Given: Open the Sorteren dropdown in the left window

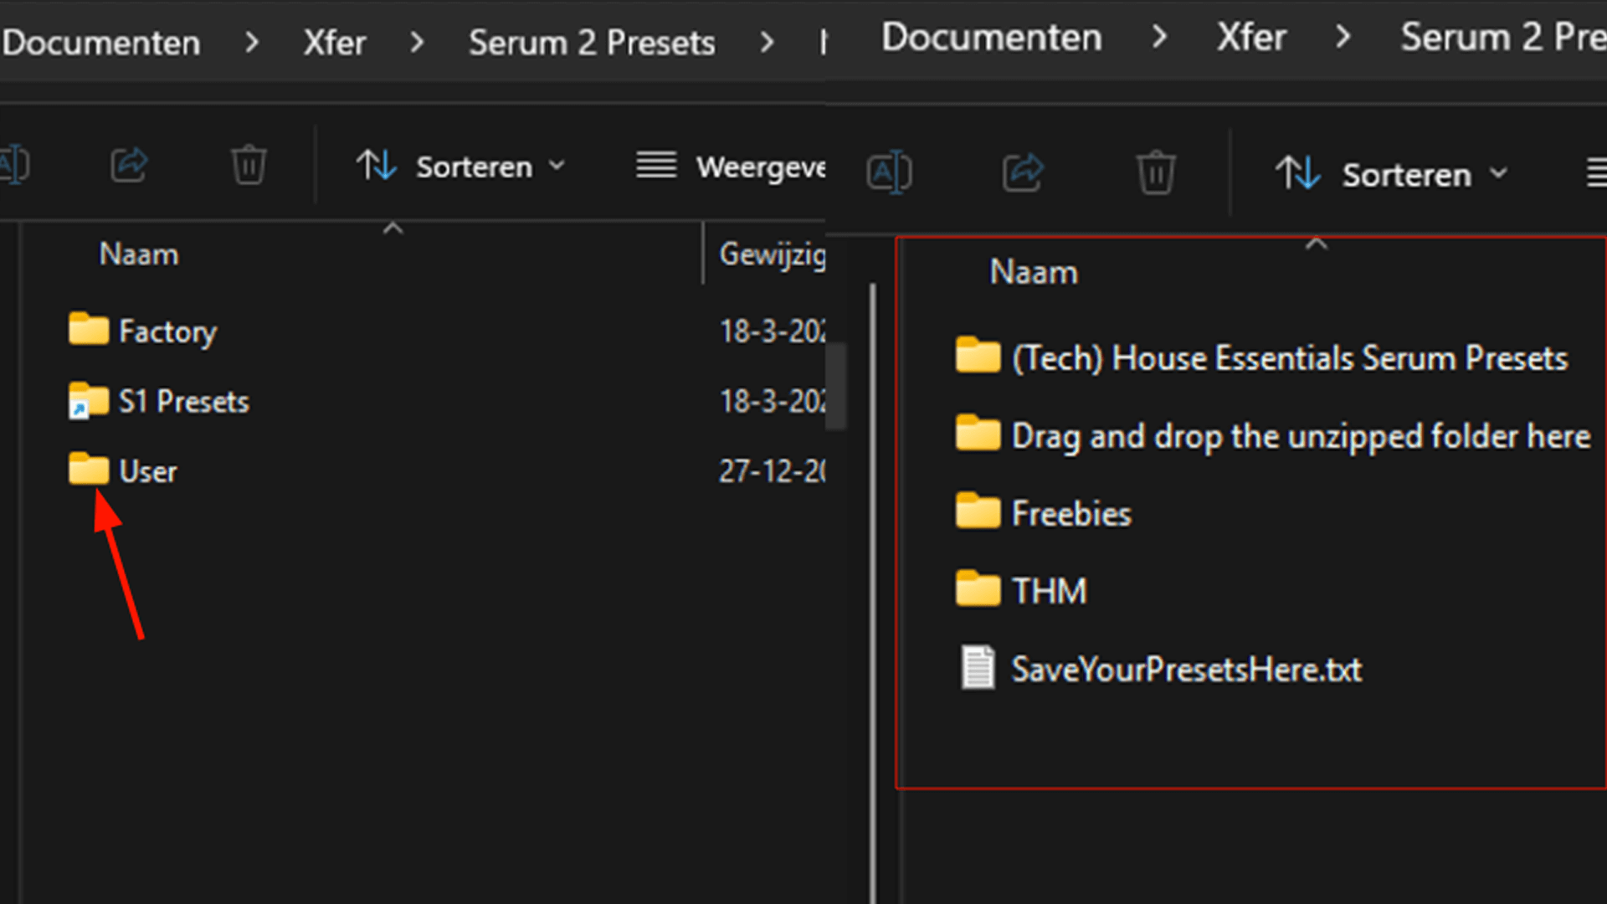Looking at the screenshot, I should [x=474, y=166].
